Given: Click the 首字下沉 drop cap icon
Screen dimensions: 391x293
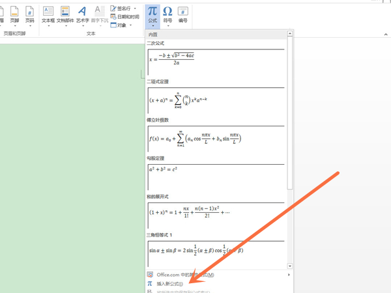Looking at the screenshot, I should click(100, 11).
